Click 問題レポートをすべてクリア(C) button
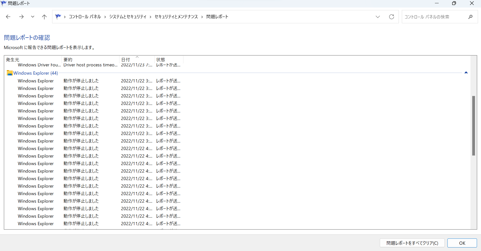 [412, 243]
